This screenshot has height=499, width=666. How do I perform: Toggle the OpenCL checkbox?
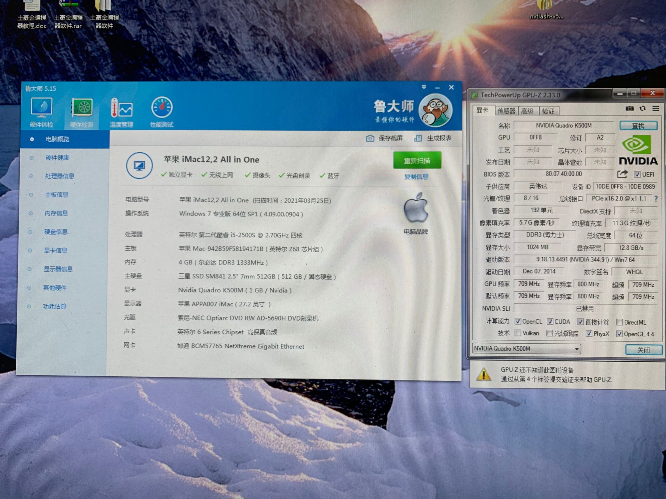518,321
